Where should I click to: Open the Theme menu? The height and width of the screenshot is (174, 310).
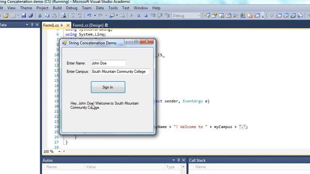26,8
